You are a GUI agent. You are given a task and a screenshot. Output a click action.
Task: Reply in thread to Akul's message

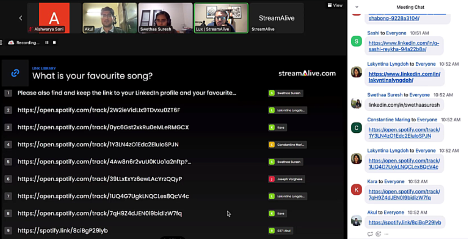370,234
